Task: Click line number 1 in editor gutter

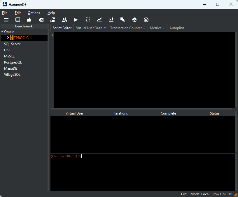Action: coord(52,35)
